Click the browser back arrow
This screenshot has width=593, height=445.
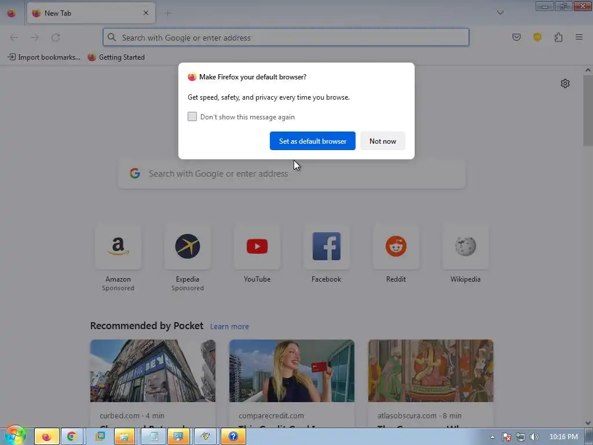coord(14,38)
